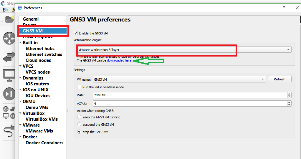Adjust the RAM spinner arrows
Image resolution: width=301 pixels, height=159 pixels.
[x=289, y=95]
